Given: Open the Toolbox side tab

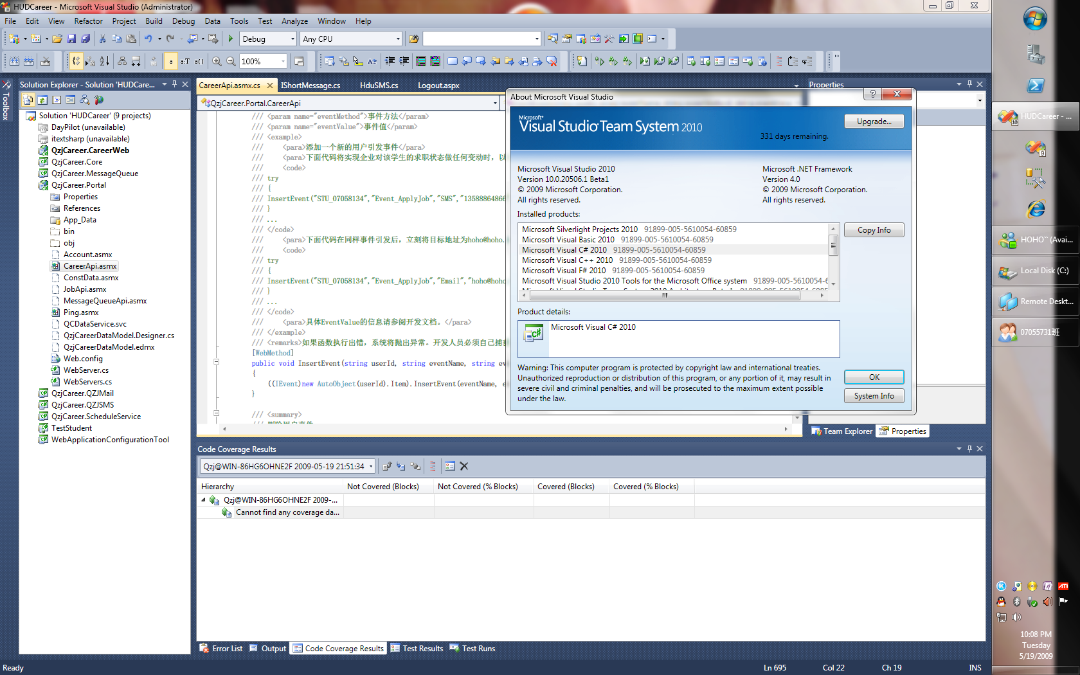Looking at the screenshot, I should pyautogui.click(x=6, y=100).
